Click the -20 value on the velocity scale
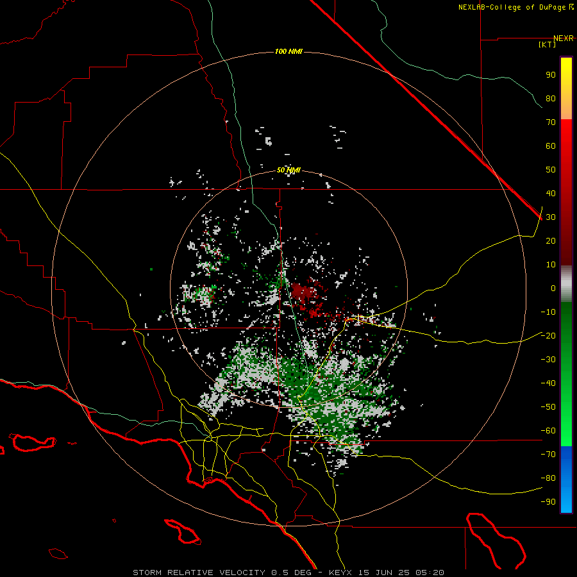 tap(548, 335)
